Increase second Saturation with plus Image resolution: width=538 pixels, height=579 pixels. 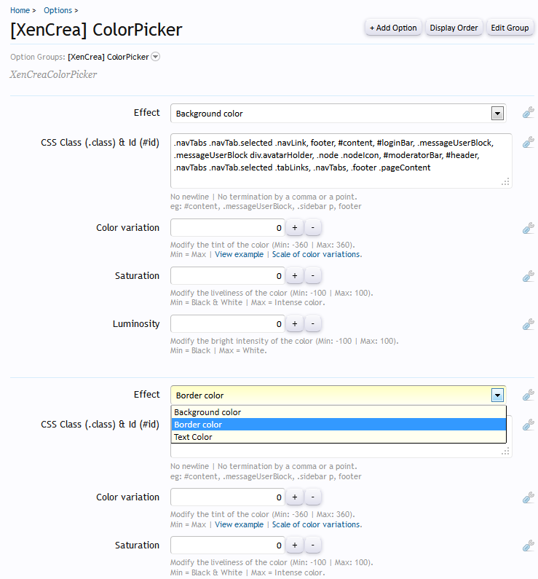tap(294, 545)
